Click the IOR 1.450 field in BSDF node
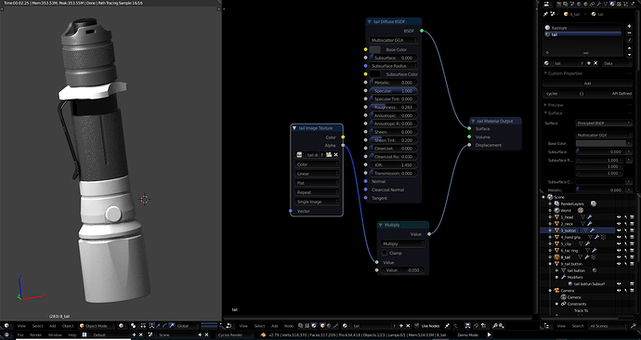Viewport: 641px width, 340px height. [394, 164]
